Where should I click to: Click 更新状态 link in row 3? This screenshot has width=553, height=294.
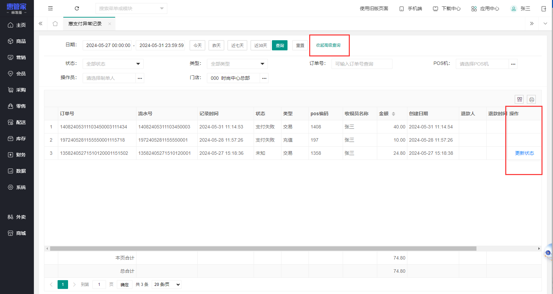[525, 153]
